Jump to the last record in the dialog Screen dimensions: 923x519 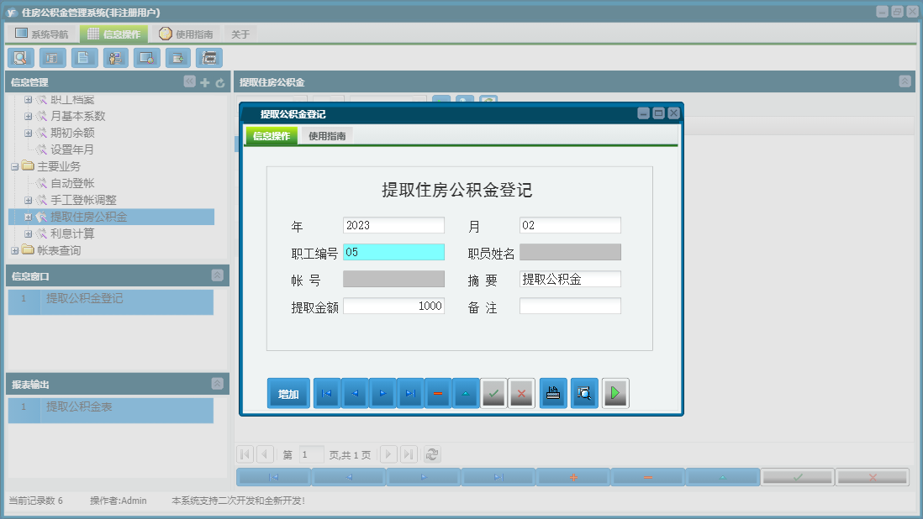click(410, 392)
